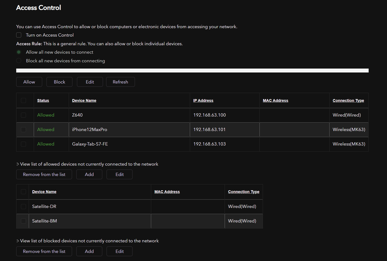Sort by the Status column header

click(x=43, y=101)
